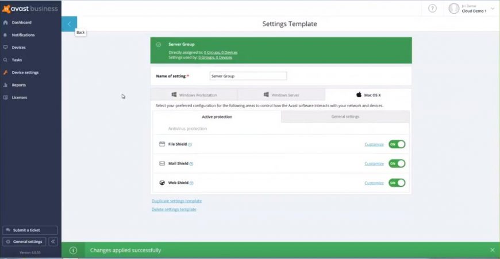Viewport: 500px width, 259px height.
Task: Customize the Mail Shield settings
Action: pos(374,164)
